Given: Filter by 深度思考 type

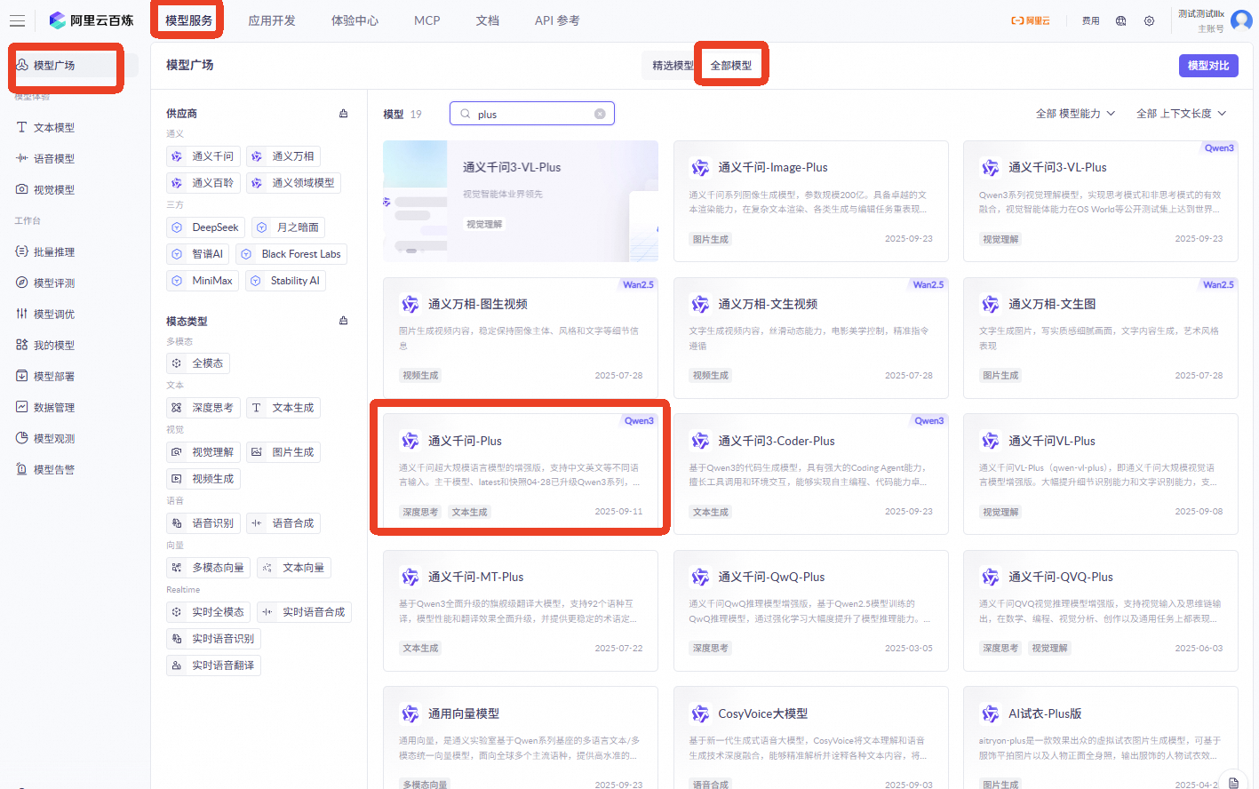Looking at the screenshot, I should point(203,408).
